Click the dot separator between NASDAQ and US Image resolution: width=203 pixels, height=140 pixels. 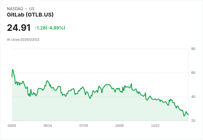(x=26, y=9)
